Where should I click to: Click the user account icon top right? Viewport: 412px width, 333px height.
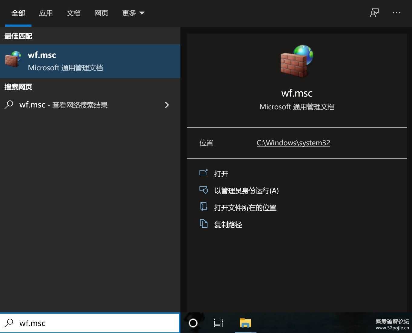(x=374, y=13)
